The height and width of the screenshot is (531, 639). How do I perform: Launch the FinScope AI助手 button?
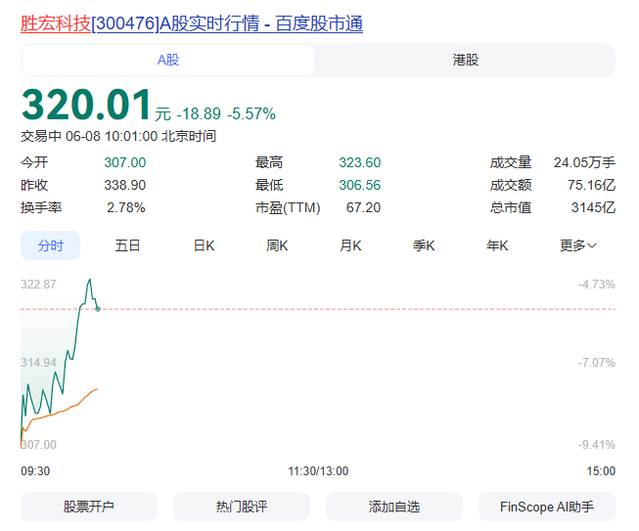coord(547,507)
